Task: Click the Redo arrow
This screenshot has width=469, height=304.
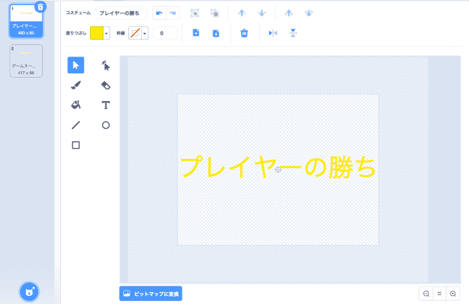Action: tap(173, 13)
